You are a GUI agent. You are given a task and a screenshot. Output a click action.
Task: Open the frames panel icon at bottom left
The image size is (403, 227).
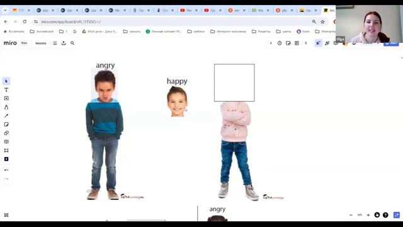(6, 215)
